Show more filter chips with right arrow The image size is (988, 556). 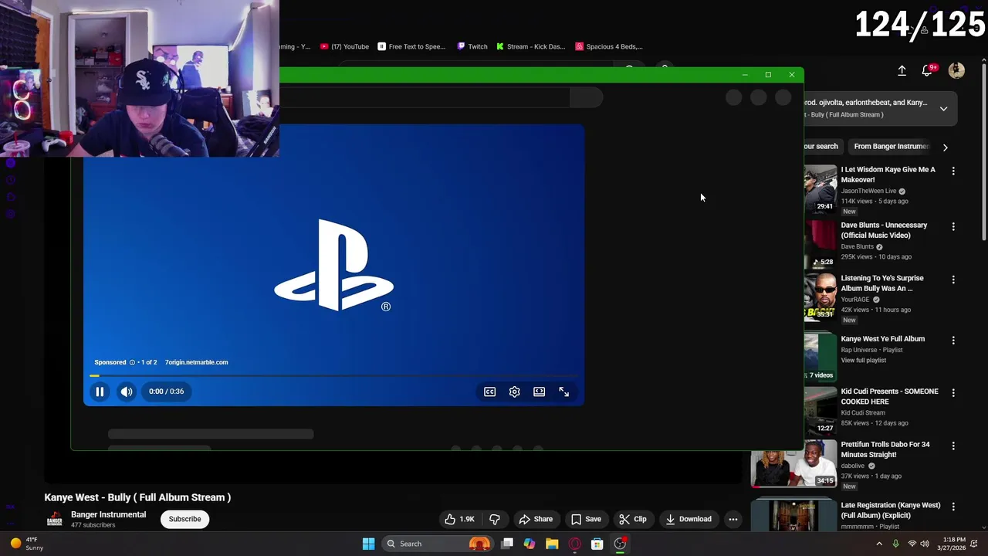point(945,147)
